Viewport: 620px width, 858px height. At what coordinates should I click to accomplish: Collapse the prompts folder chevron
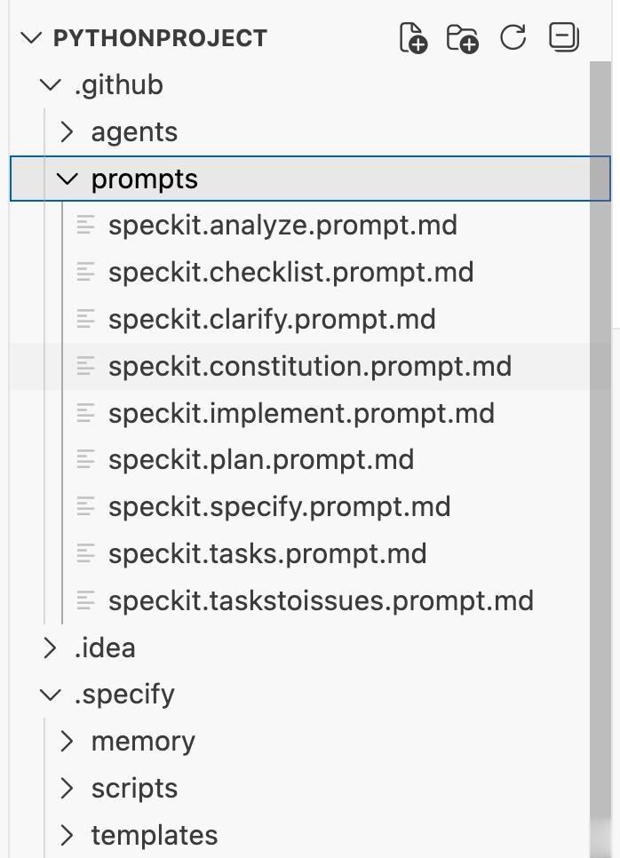(67, 179)
